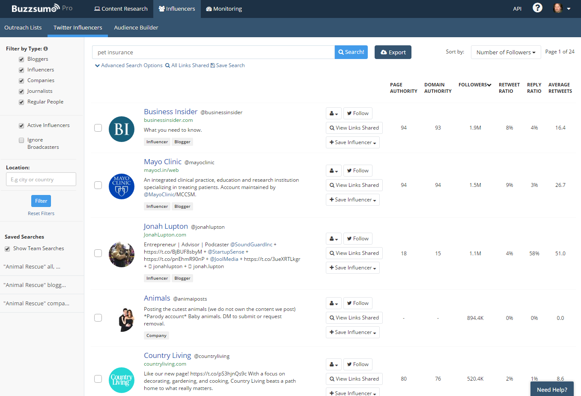The width and height of the screenshot is (581, 396).
Task: Click the View Links Shared icon for Mayo Clinic
Action: tap(331, 185)
